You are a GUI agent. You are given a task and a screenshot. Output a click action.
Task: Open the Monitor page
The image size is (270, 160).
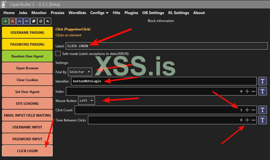39,13
